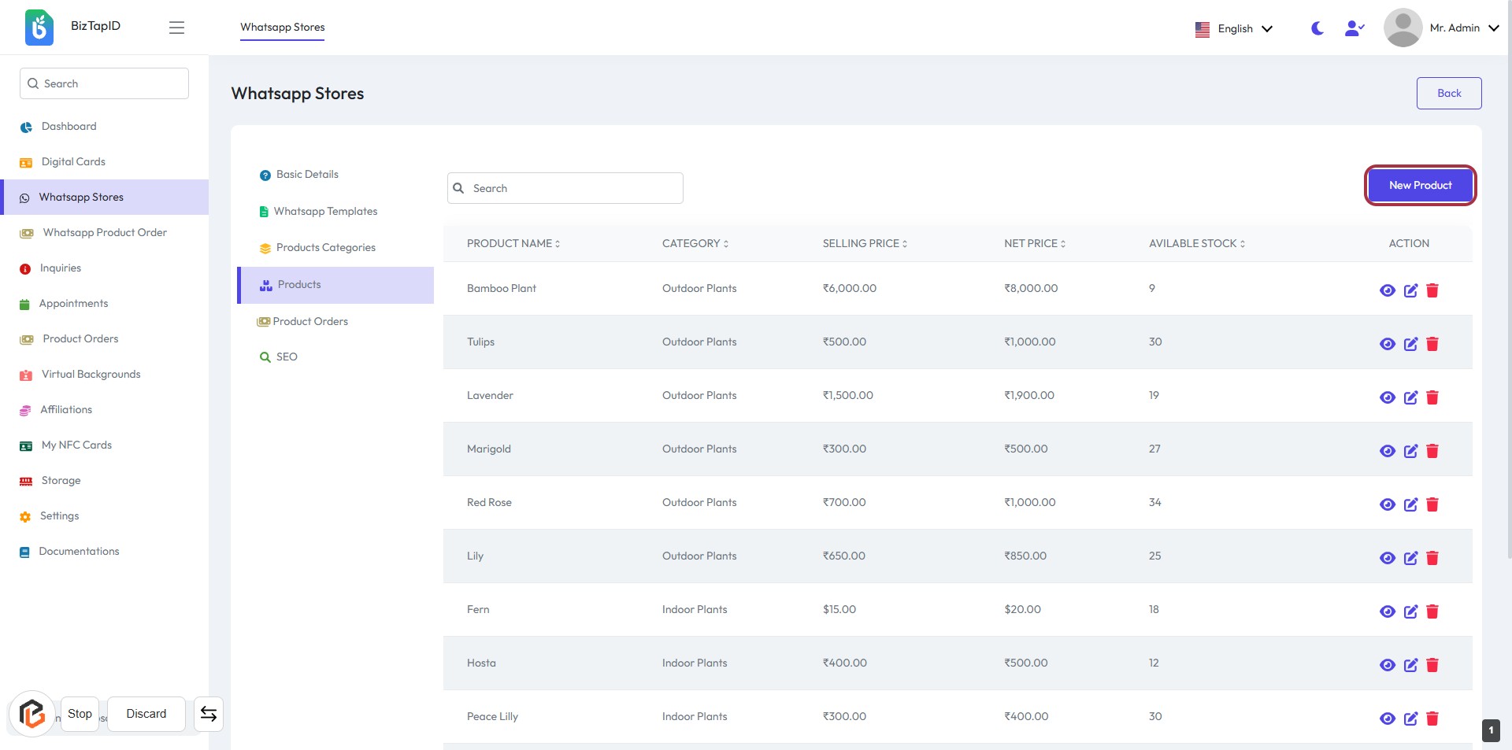View Marigold product via eye icon
This screenshot has width=1512, height=750.
click(x=1388, y=451)
